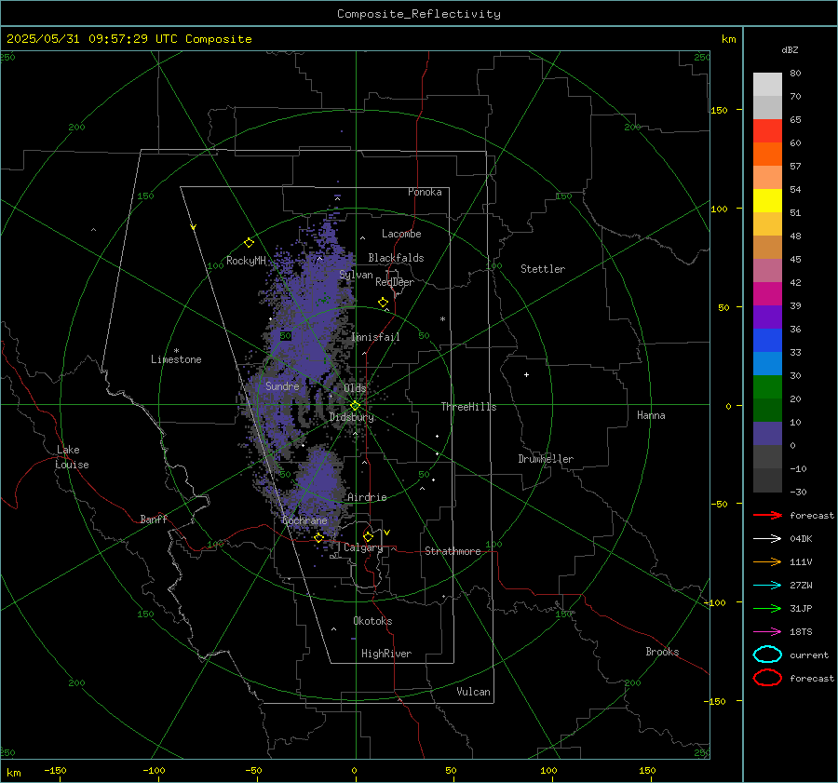Click the 04DK legend label
Image resolution: width=838 pixels, height=783 pixels.
(801, 538)
